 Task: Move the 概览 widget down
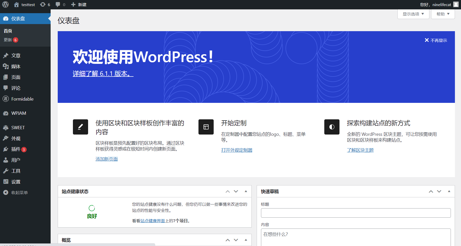(x=236, y=240)
